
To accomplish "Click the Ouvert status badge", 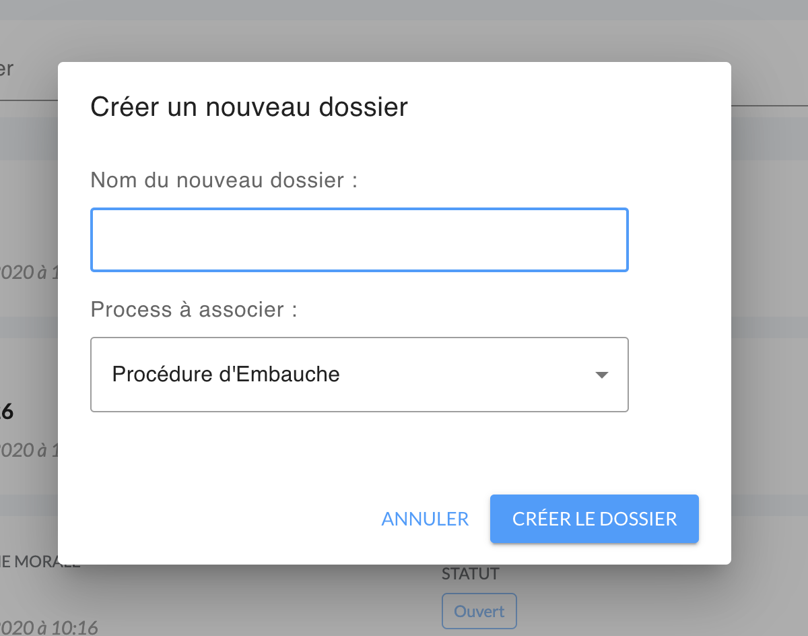I will 479,611.
